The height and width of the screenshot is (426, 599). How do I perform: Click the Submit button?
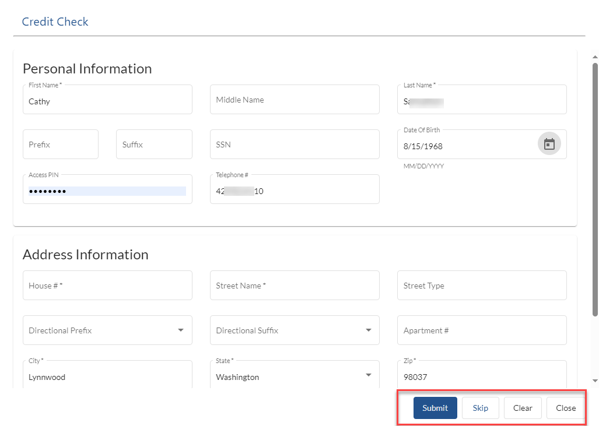(435, 408)
